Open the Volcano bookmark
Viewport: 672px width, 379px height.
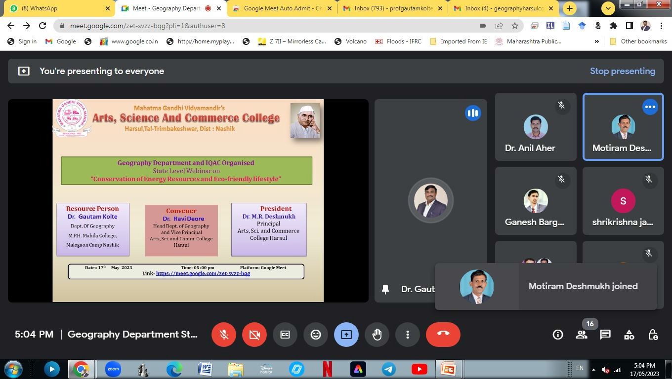click(x=350, y=41)
